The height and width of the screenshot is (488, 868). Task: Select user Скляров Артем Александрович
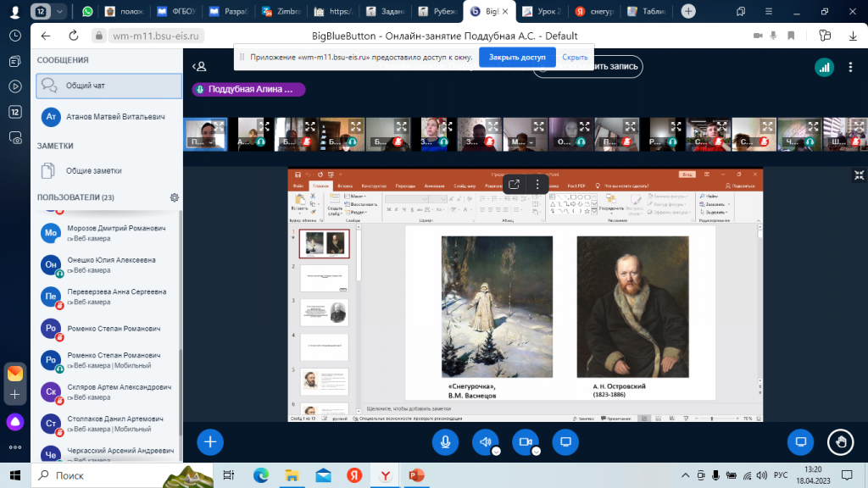click(x=109, y=391)
